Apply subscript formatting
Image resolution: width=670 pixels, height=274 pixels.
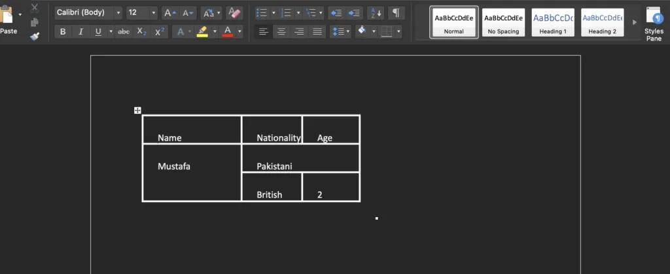[x=141, y=31]
